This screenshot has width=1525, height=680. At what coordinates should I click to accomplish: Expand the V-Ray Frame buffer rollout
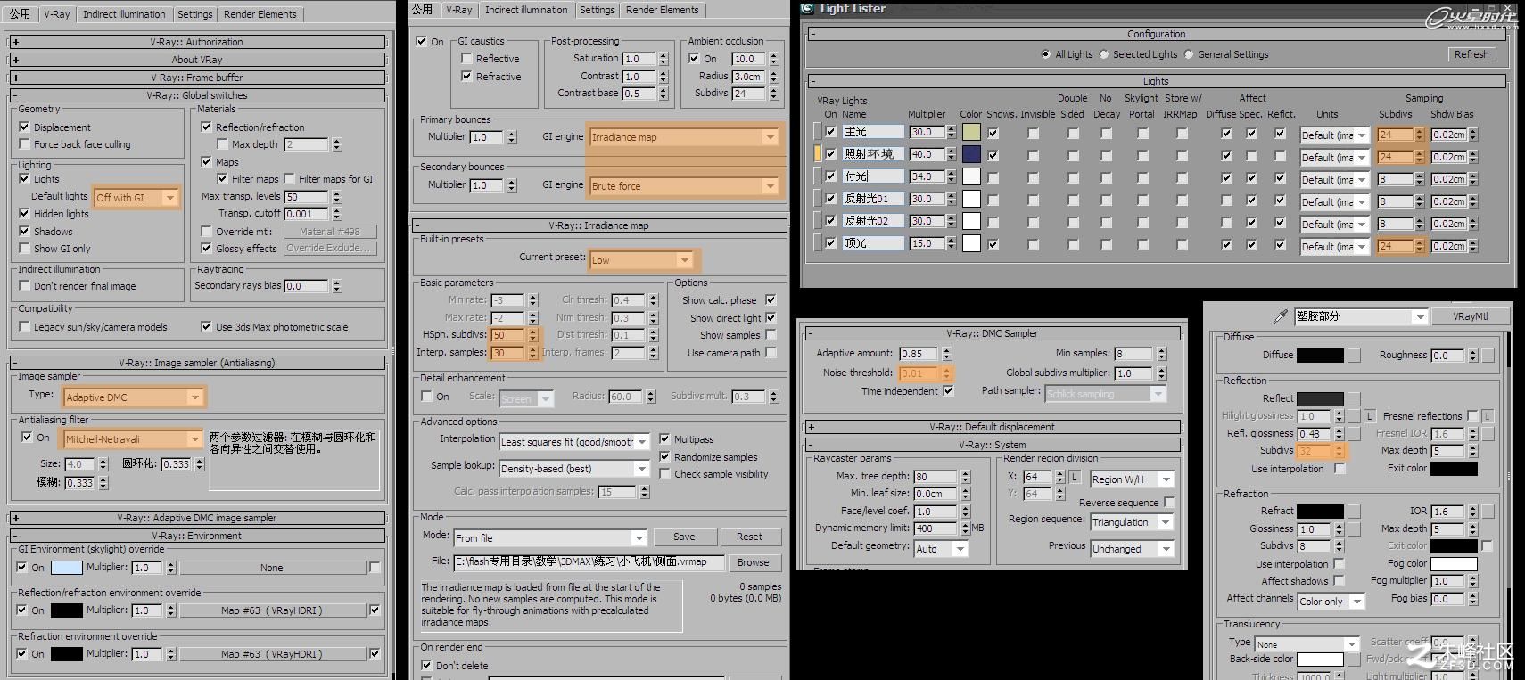(x=197, y=78)
